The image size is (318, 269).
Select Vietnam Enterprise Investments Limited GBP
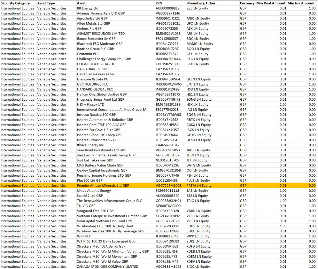(x=112, y=216)
